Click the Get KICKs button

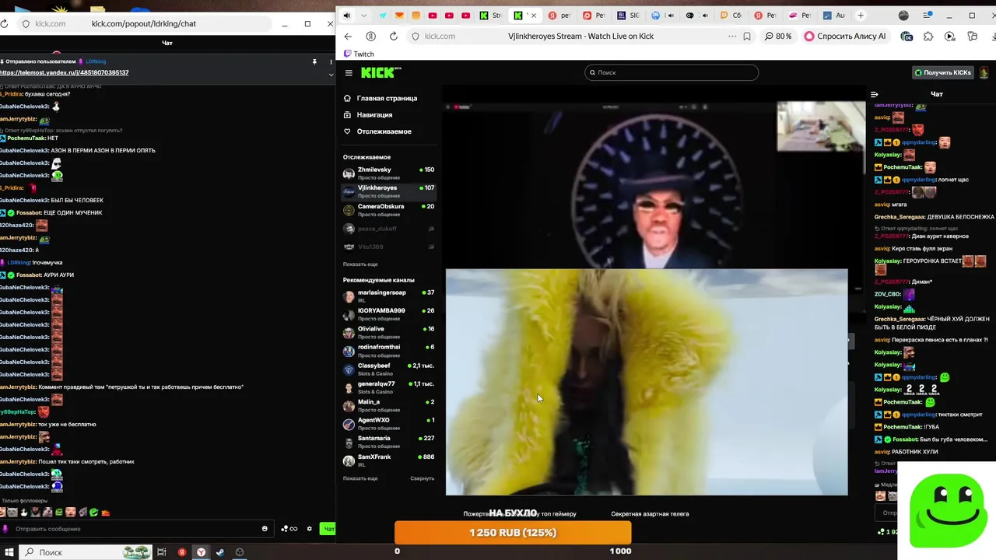tap(943, 72)
